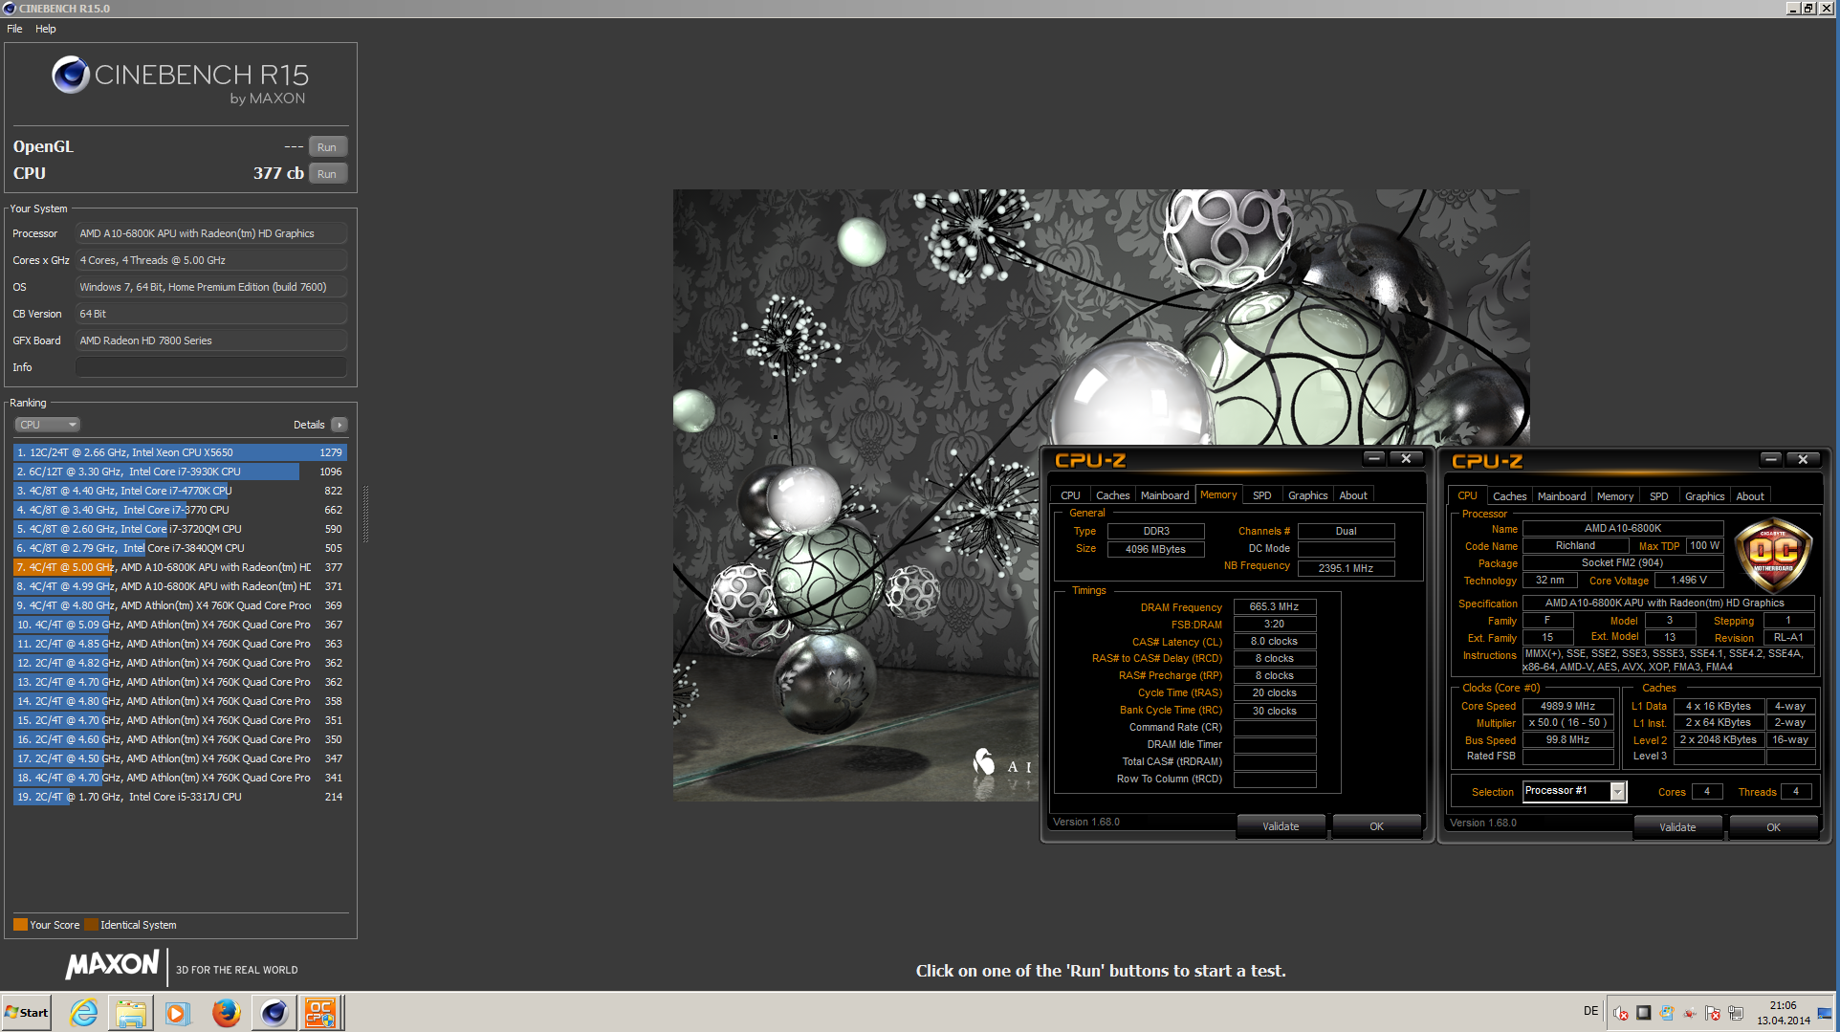This screenshot has height=1032, width=1840.
Task: Click the DE language indicator in taskbar
Action: [1590, 1011]
